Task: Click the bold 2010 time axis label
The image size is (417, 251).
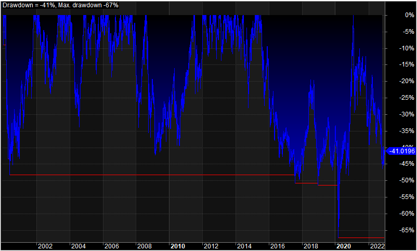Action: [178, 246]
